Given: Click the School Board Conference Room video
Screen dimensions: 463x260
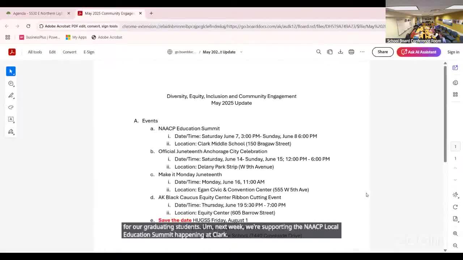Looking at the screenshot, I should tap(424, 22).
